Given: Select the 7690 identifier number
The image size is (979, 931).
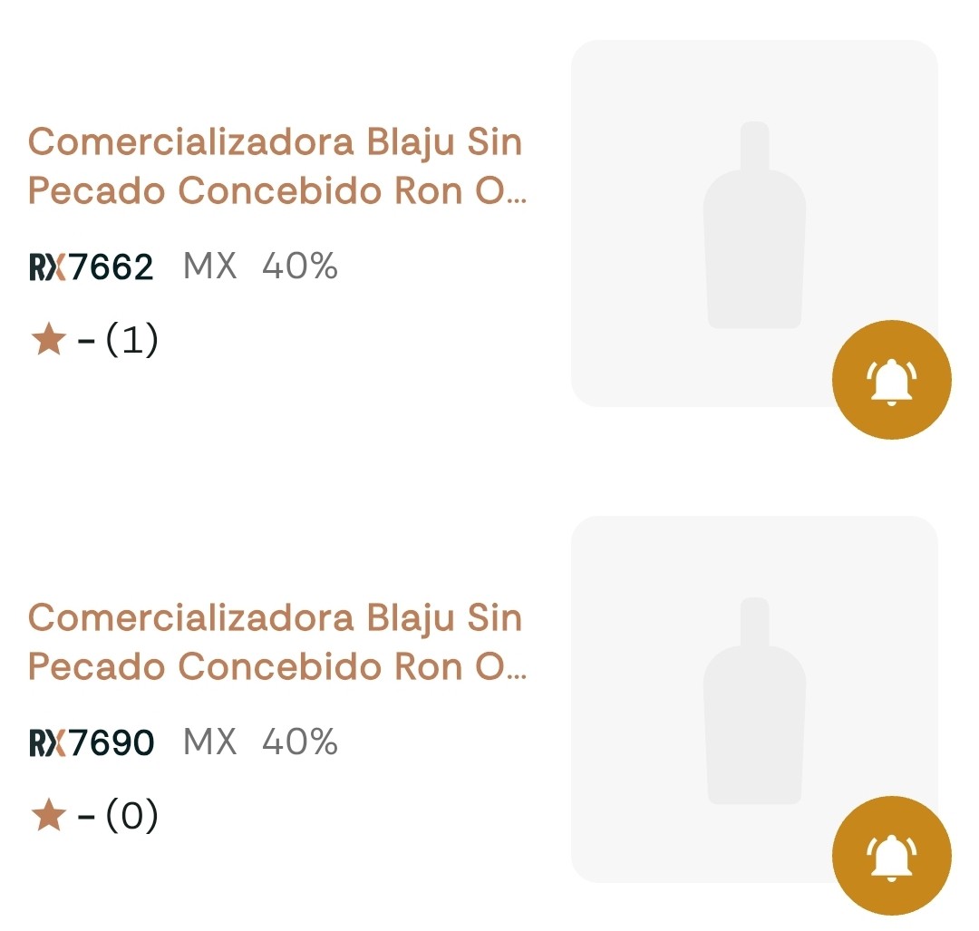Looking at the screenshot, I should [111, 744].
